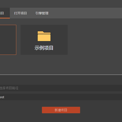This screenshot has width=122, height=122.
Task: Select the orange-outlined project template card
Action: coord(8,40)
